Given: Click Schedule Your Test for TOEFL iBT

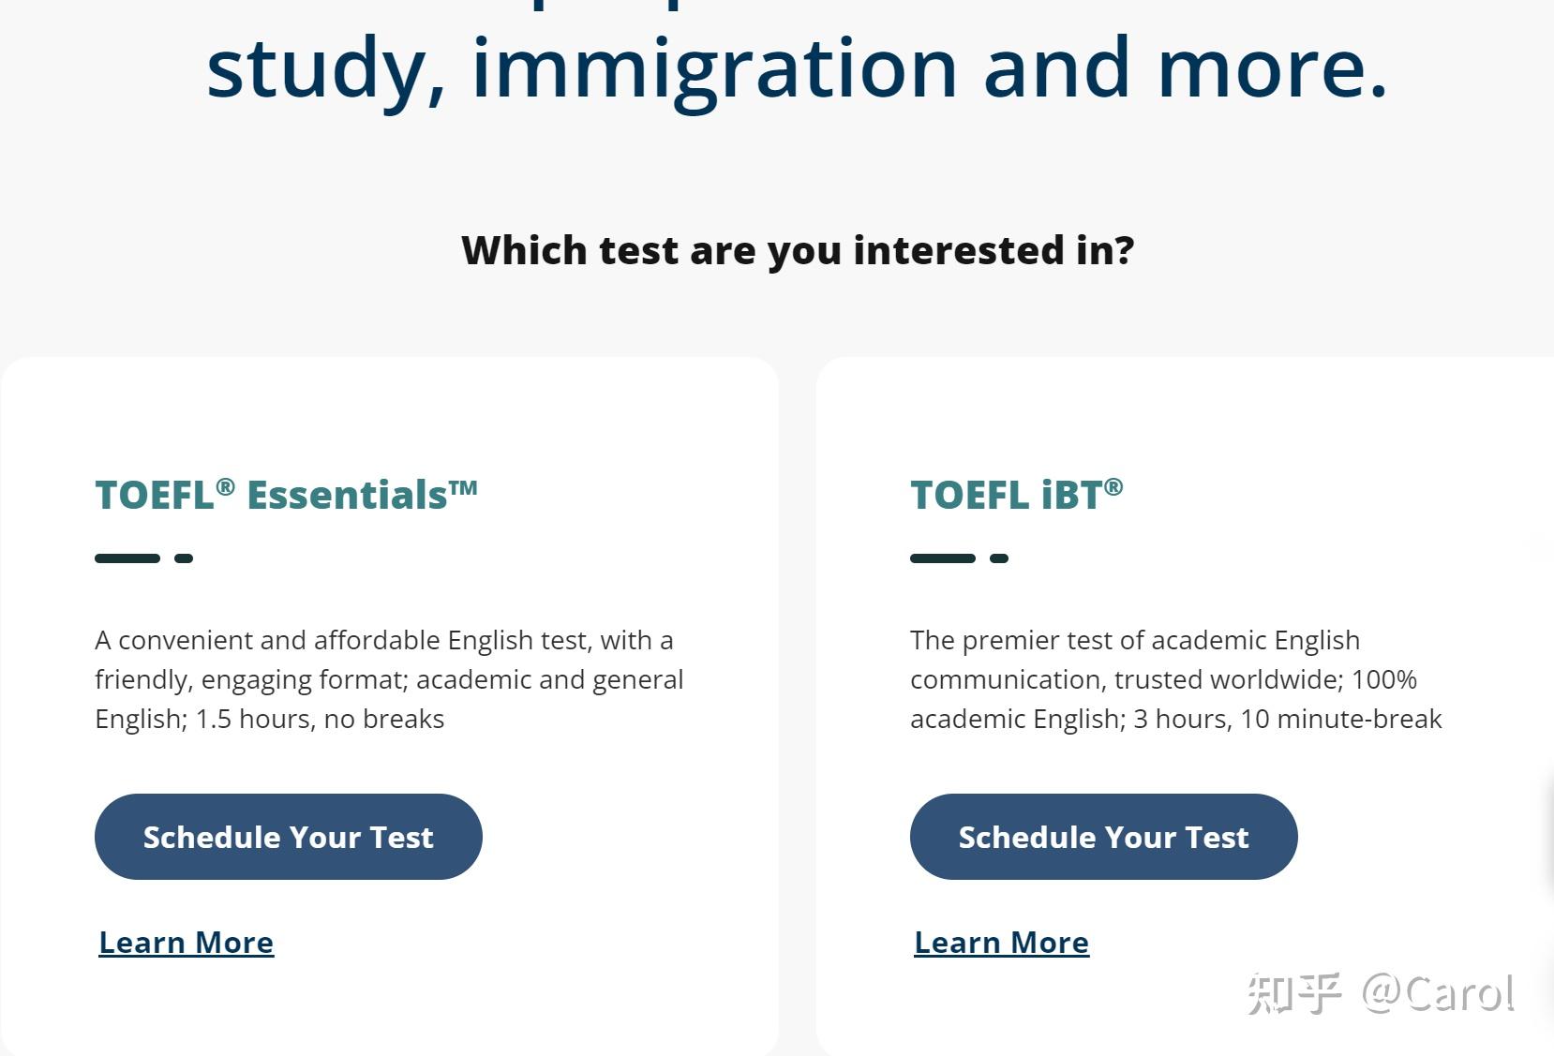Looking at the screenshot, I should [x=1103, y=836].
